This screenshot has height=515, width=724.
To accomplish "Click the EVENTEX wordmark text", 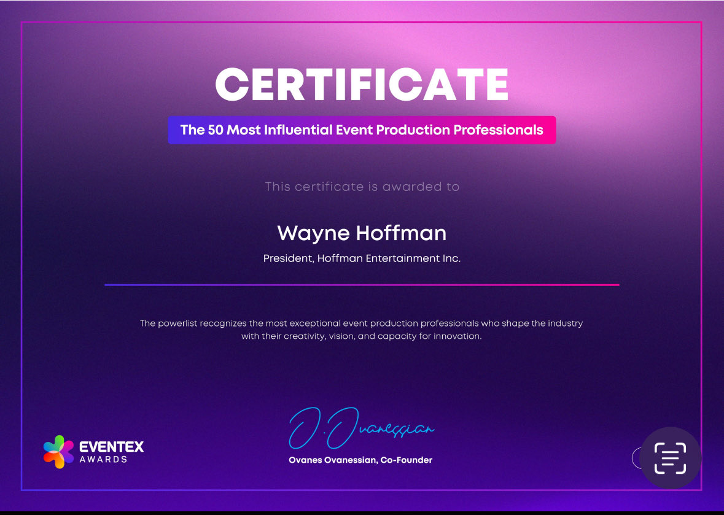I will click(x=111, y=447).
